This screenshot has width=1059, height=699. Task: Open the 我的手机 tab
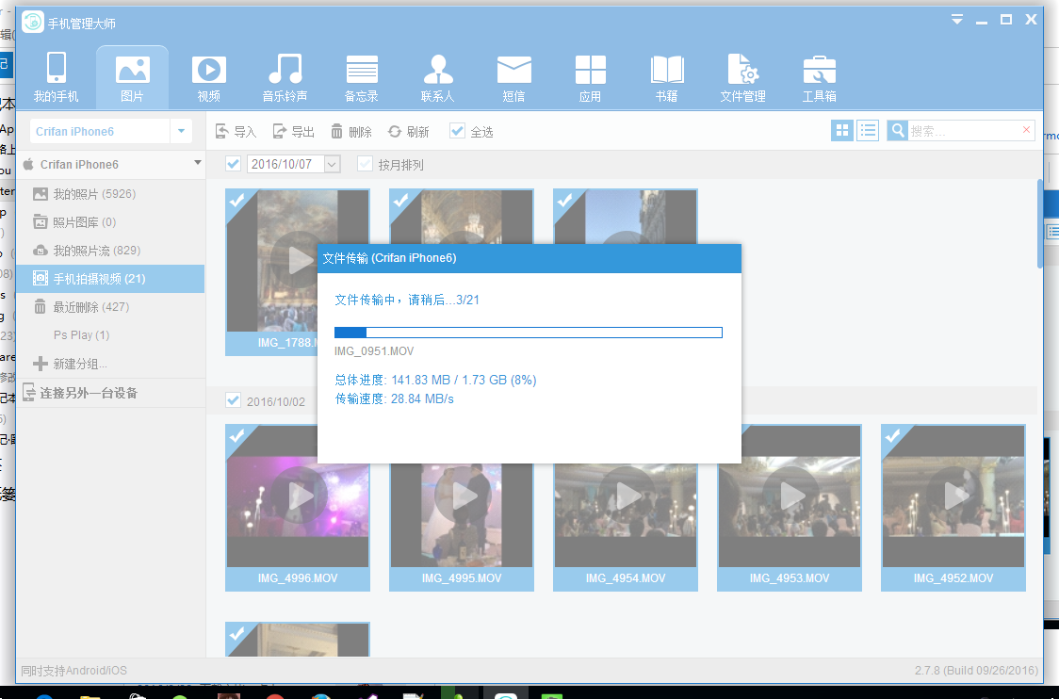click(x=56, y=77)
